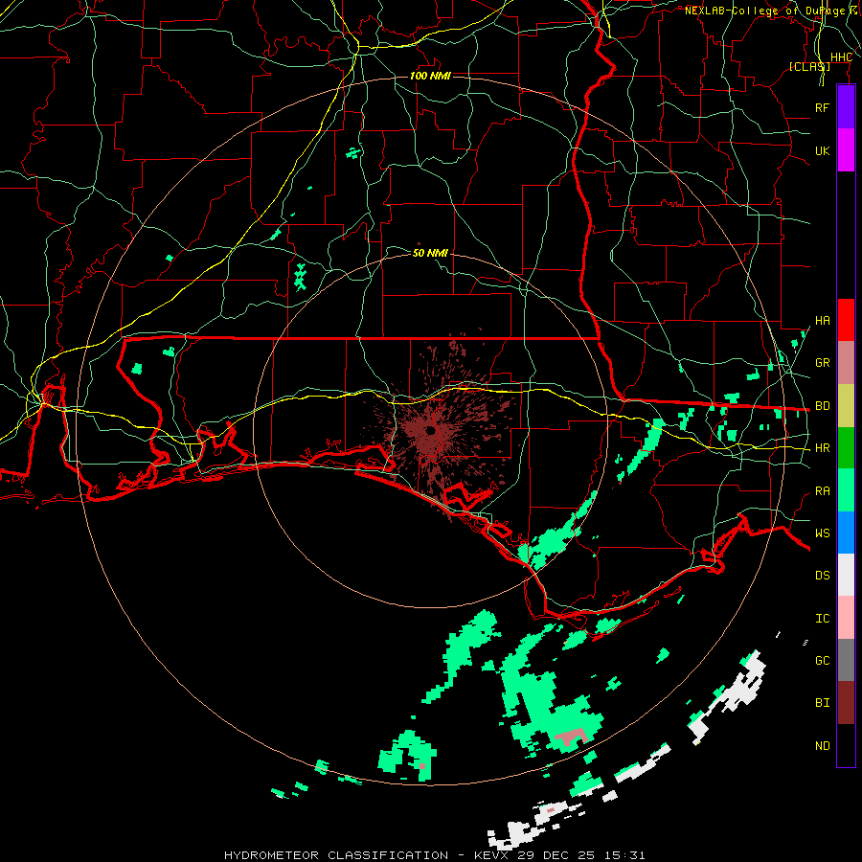Click the 'GR' legend label

coord(822,363)
